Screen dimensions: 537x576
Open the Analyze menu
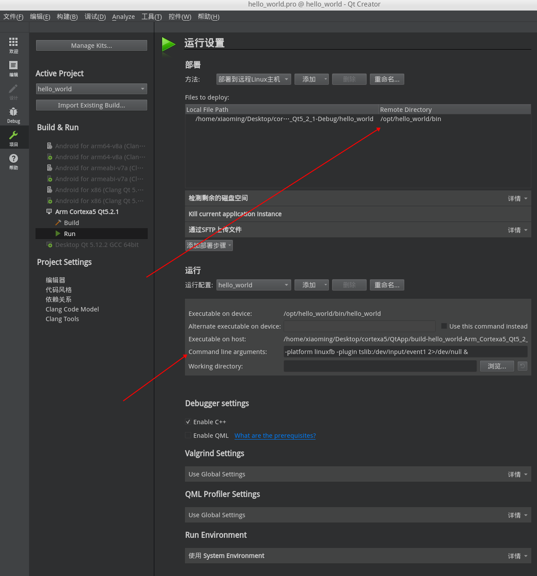(x=123, y=17)
